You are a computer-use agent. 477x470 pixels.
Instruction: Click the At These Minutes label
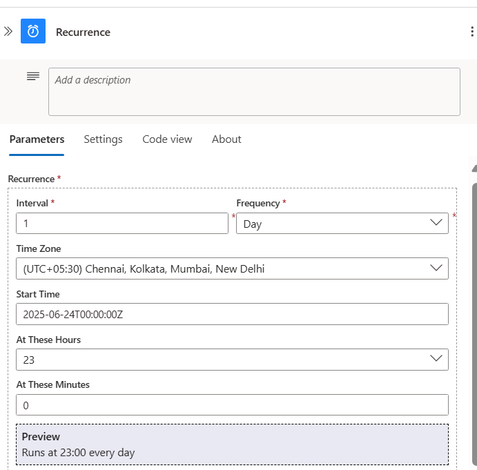(53, 384)
